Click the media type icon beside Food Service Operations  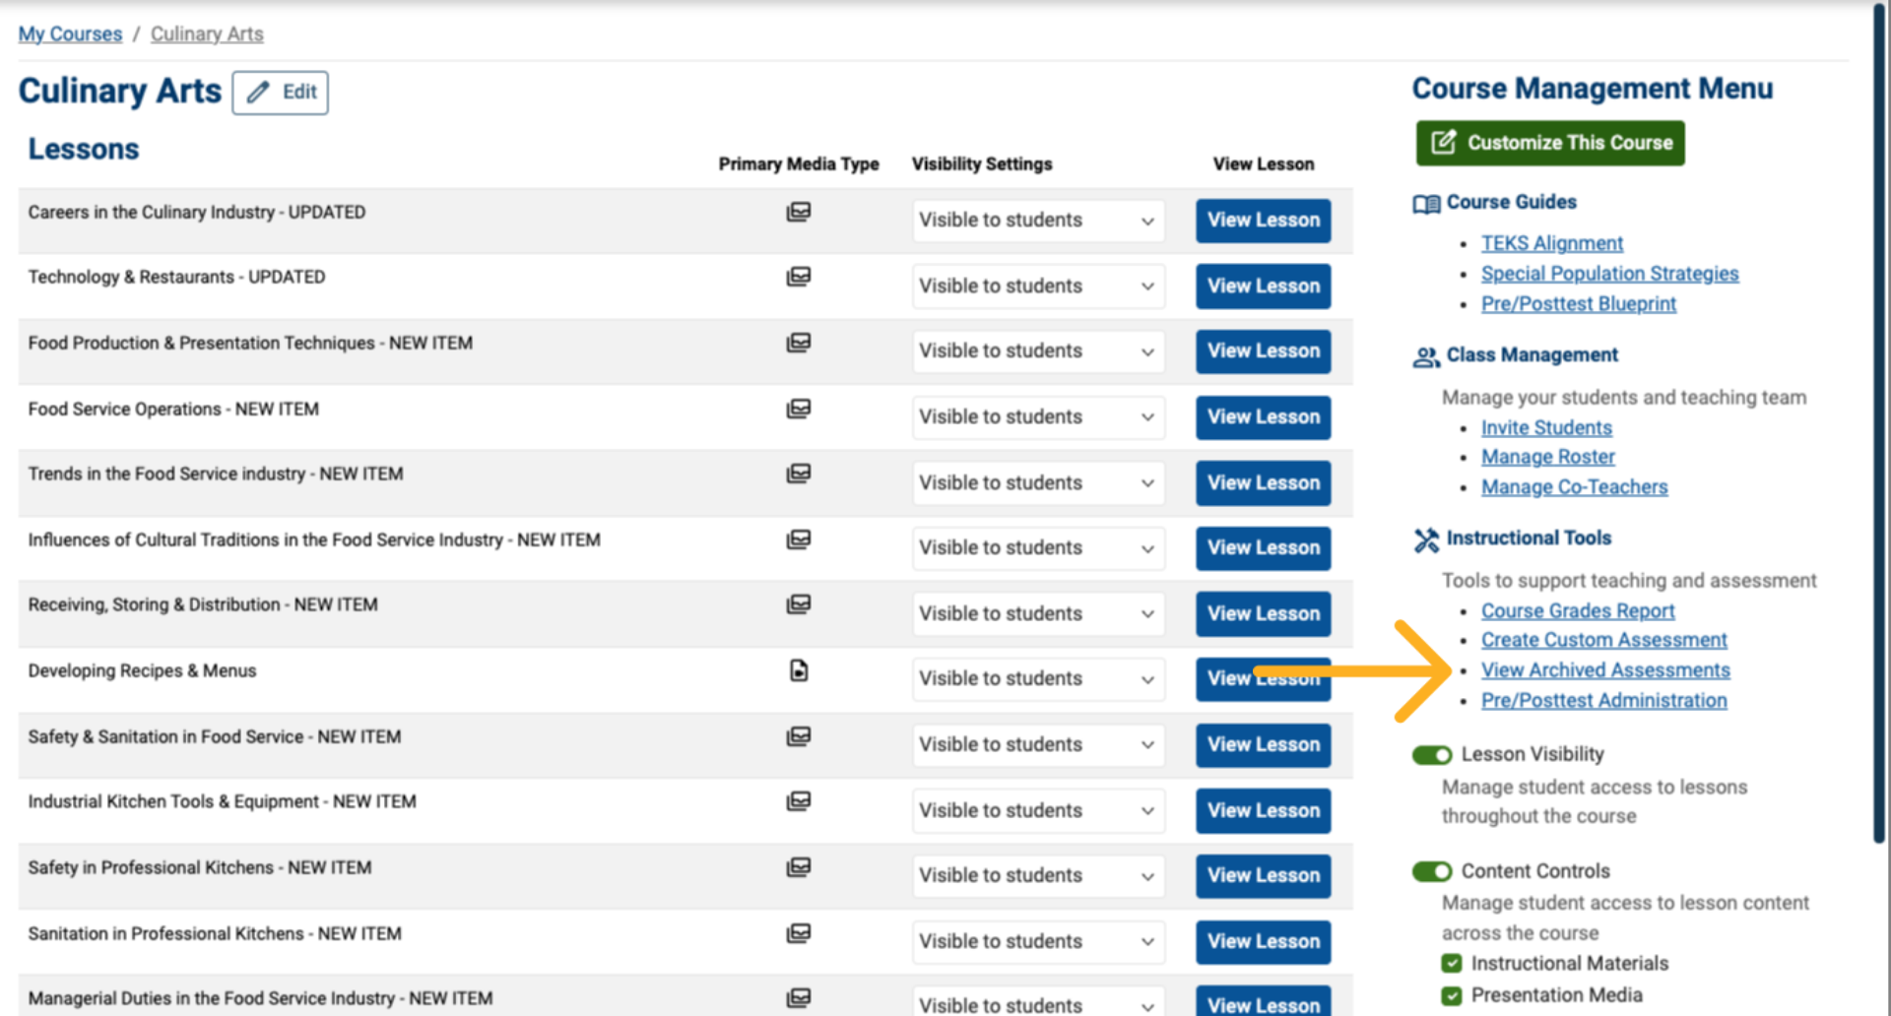click(x=799, y=409)
